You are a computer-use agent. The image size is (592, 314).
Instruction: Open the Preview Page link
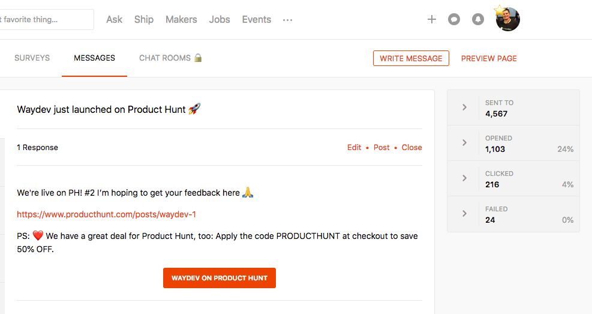[489, 58]
